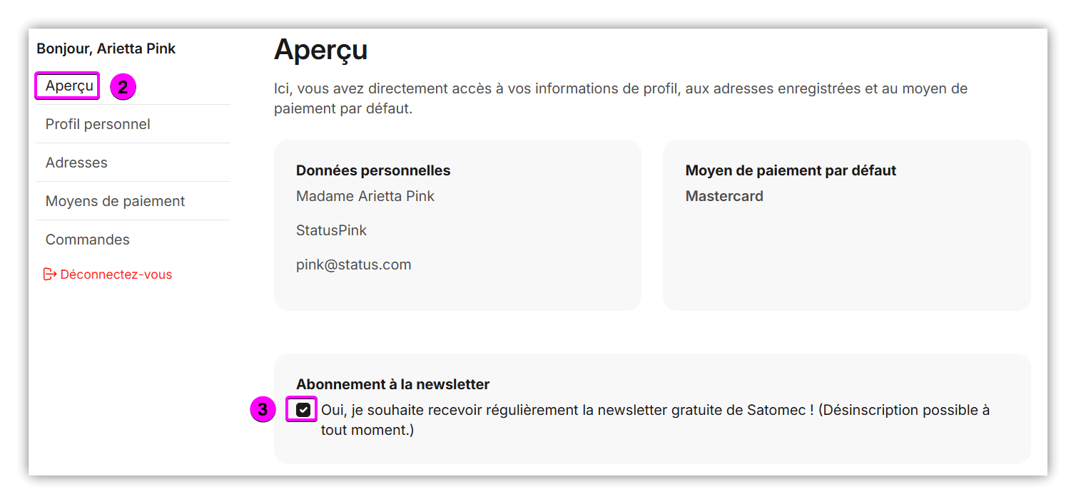Click the Déconnectez-vous link text
Image resolution: width=1076 pixels, height=504 pixels.
click(116, 274)
